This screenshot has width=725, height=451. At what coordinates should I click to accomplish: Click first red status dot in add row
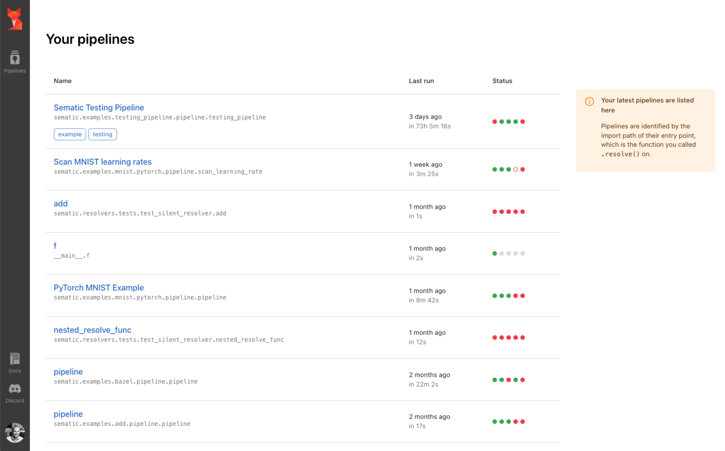click(x=494, y=212)
